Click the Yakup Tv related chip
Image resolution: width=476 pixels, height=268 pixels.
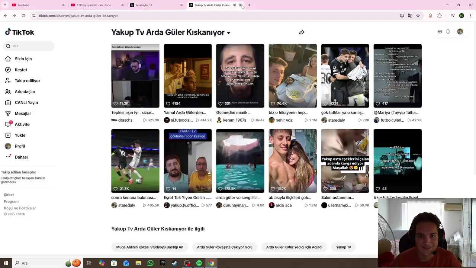click(344, 247)
